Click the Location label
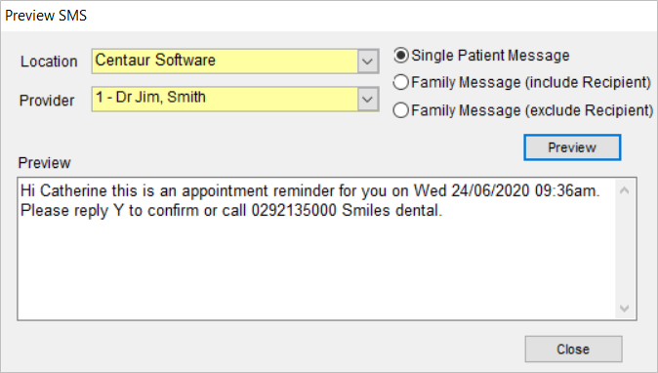Screen dimensions: 658x373 (49, 62)
